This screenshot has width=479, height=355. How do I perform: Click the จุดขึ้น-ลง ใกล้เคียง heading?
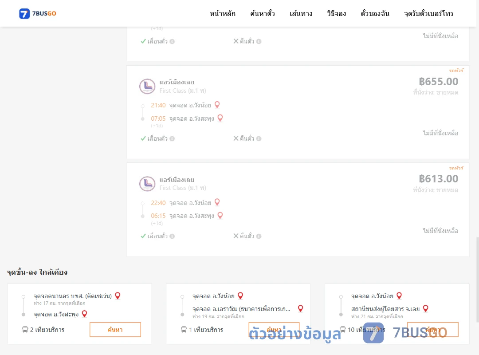point(37,272)
